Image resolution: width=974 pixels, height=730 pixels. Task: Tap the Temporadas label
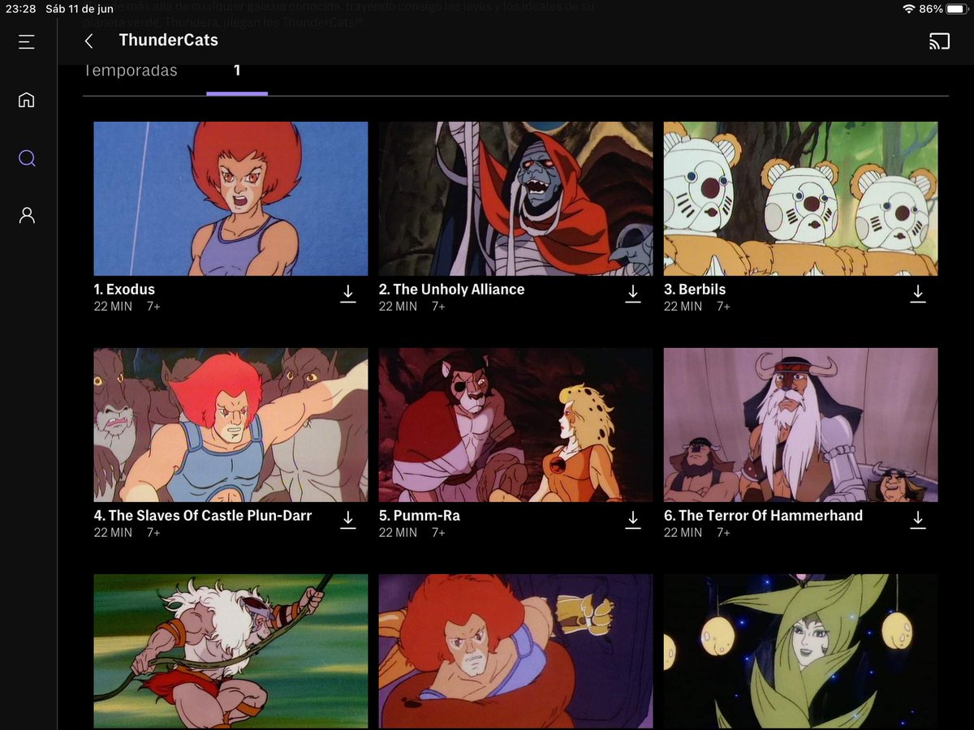click(x=130, y=71)
